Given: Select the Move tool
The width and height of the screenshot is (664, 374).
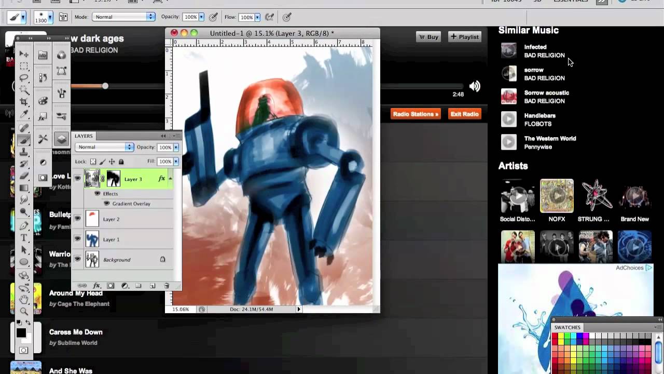Looking at the screenshot, I should [24, 55].
